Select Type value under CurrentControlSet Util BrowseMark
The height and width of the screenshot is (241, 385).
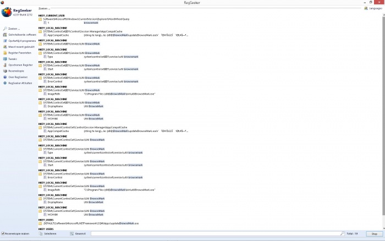tap(50, 153)
